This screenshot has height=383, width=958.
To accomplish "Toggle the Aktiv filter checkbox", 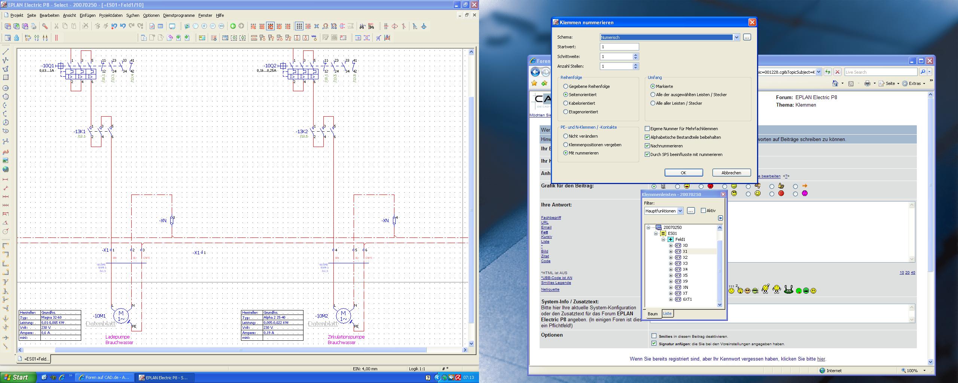I will pyautogui.click(x=703, y=211).
